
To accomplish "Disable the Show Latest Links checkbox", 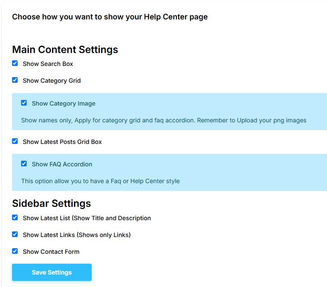I will point(15,234).
